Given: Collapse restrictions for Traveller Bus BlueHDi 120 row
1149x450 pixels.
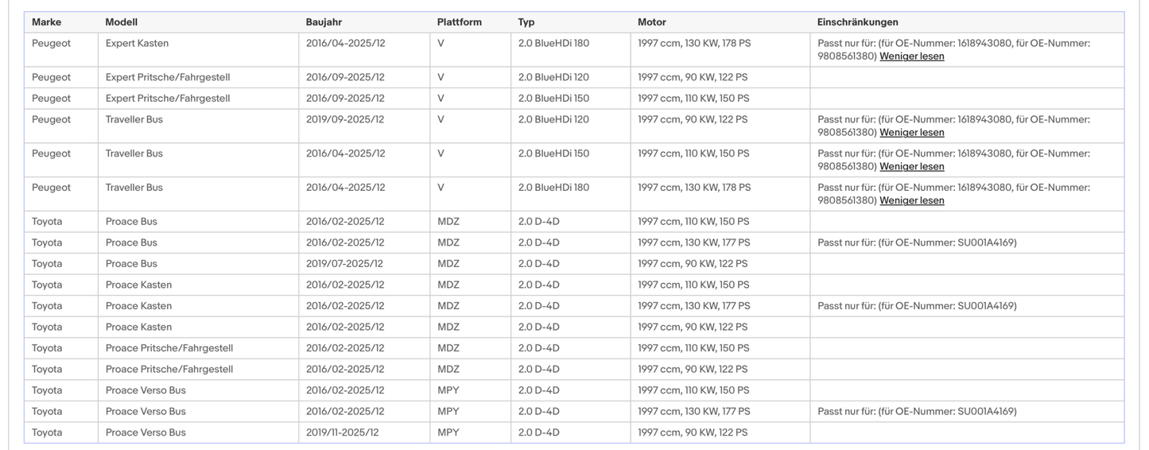Looking at the screenshot, I should [911, 133].
